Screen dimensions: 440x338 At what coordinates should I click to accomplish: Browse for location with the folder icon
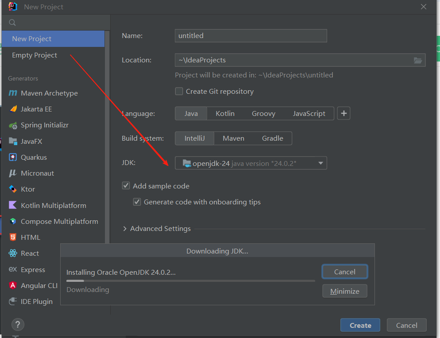point(418,60)
